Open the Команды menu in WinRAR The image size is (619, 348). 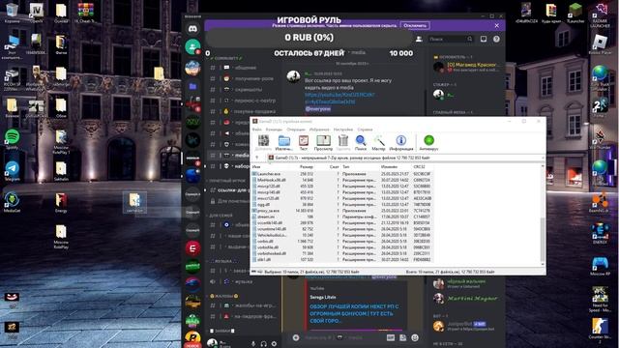274,130
